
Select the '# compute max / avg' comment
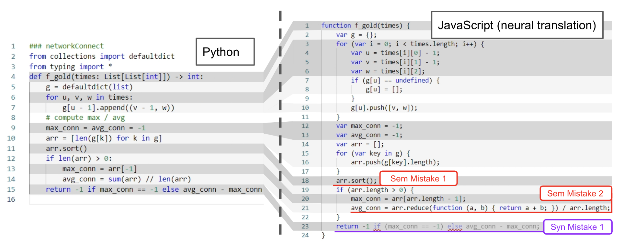[x=85, y=118]
